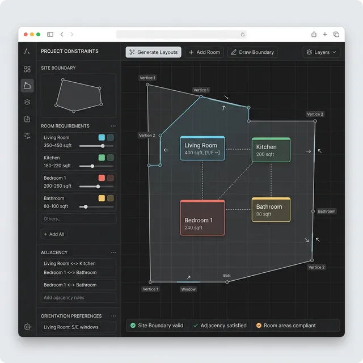
Task: Click Bathroom yellow color swatch
Action: click(x=102, y=198)
